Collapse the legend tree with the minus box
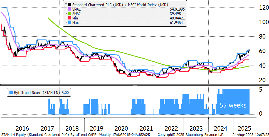The width and height of the screenshot is (269, 137). coord(66,4)
